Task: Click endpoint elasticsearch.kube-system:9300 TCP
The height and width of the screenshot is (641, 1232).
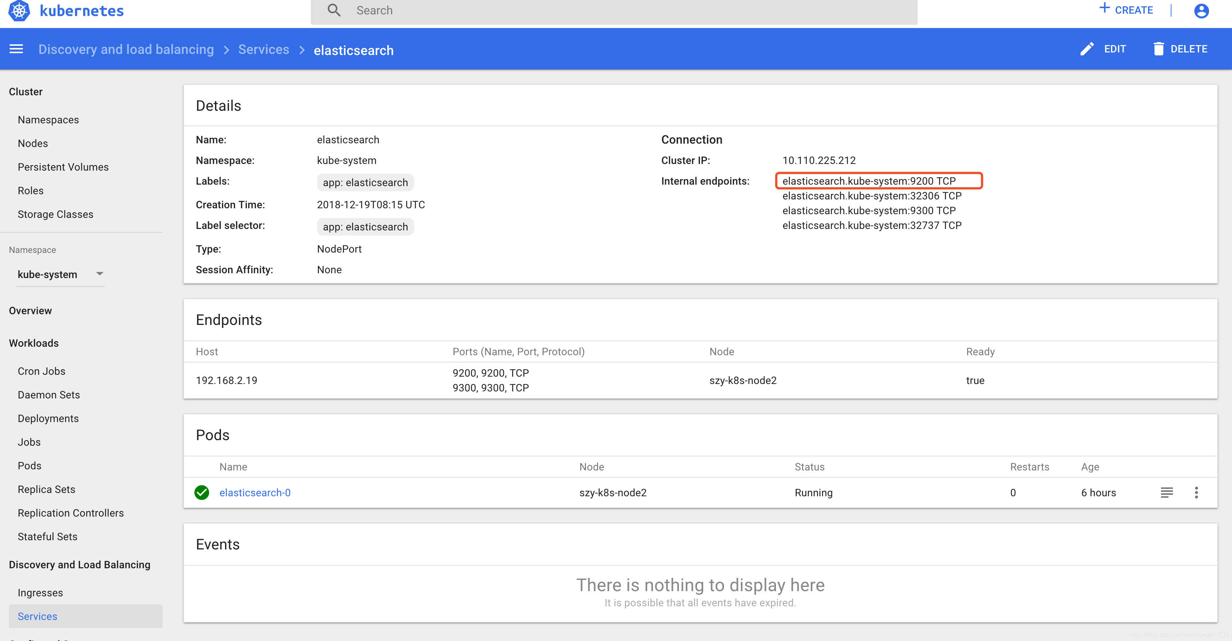Action: (x=869, y=211)
